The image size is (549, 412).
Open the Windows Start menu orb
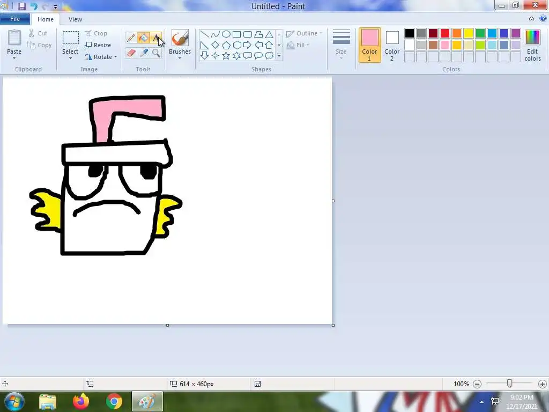coord(14,401)
